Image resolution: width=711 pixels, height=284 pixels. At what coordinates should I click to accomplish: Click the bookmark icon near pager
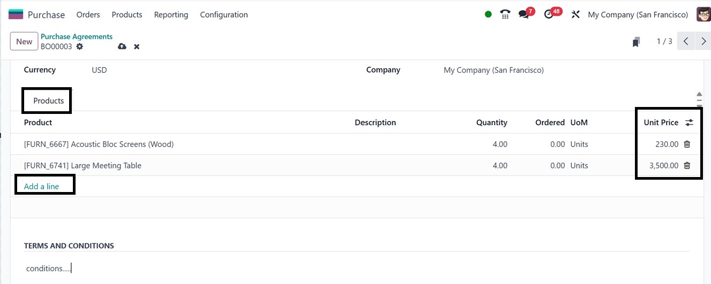click(636, 42)
